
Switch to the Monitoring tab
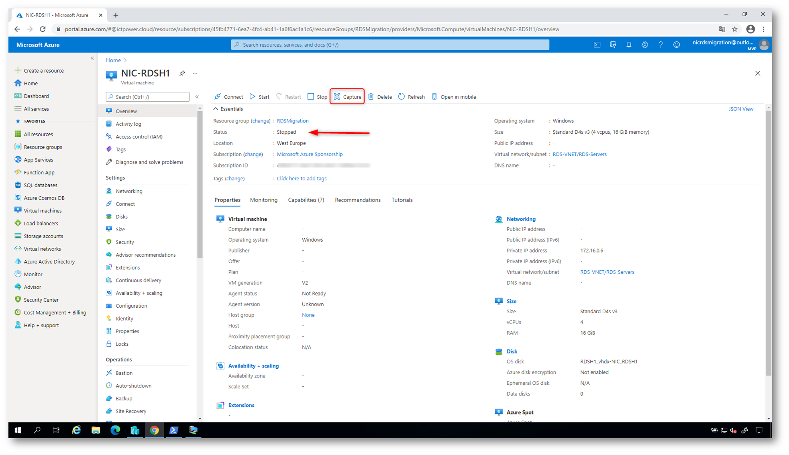point(263,200)
